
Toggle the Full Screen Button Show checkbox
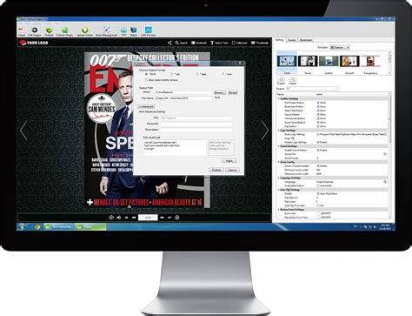click(x=318, y=103)
